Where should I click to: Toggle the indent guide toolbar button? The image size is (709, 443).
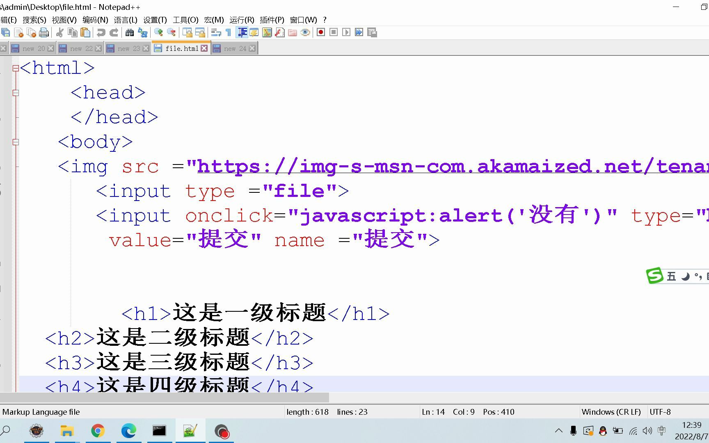pos(242,32)
